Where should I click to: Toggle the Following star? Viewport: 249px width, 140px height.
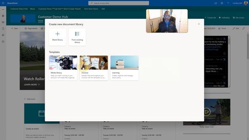[x=224, y=17]
